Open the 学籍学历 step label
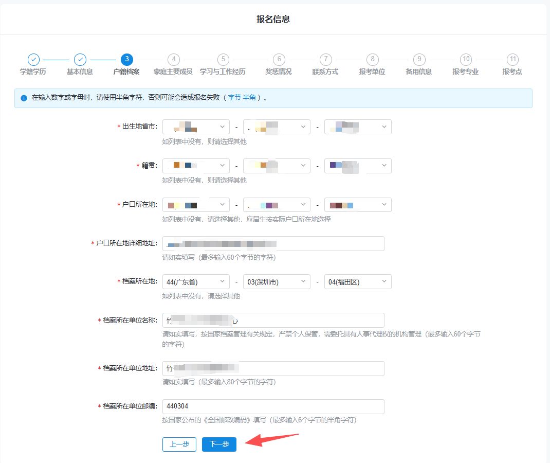 pos(33,72)
